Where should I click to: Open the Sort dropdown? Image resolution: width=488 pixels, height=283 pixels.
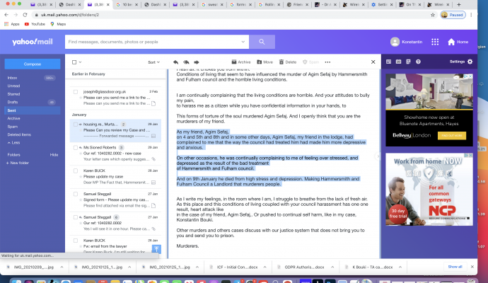pos(153,62)
